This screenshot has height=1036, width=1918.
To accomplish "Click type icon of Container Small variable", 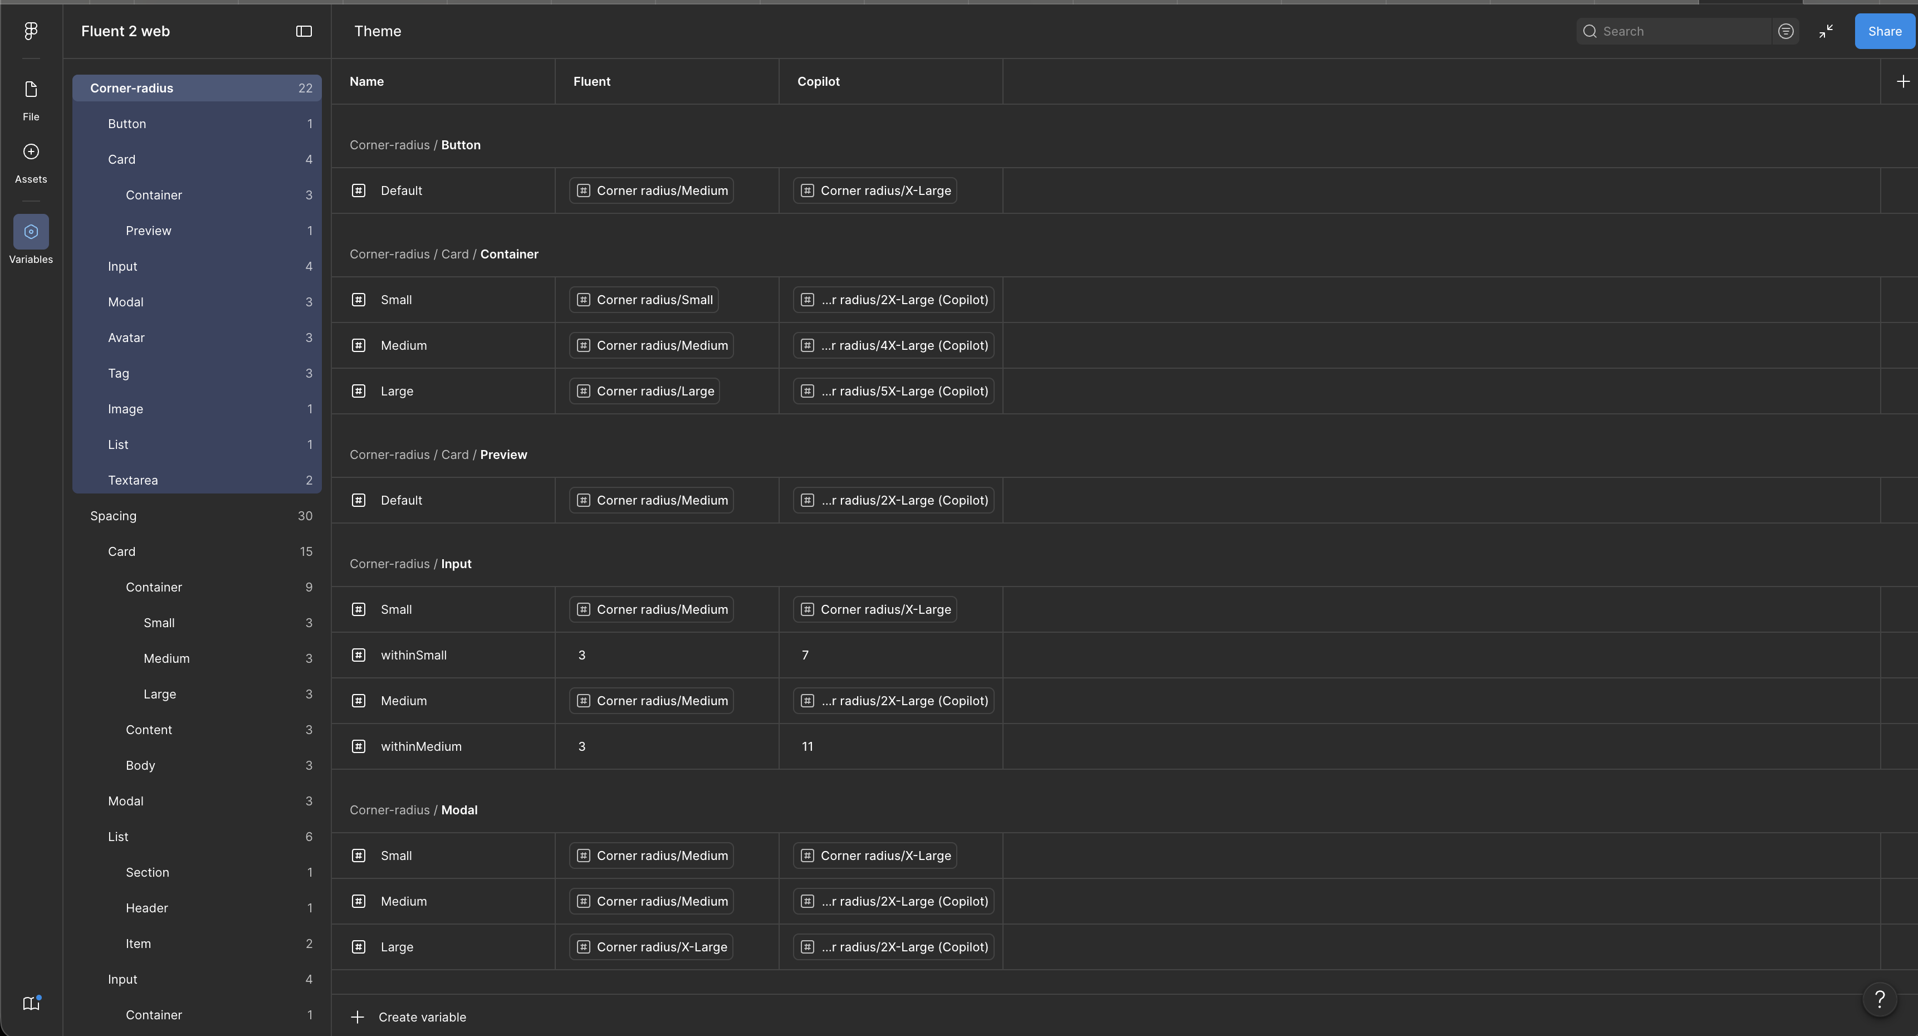I will (x=358, y=300).
